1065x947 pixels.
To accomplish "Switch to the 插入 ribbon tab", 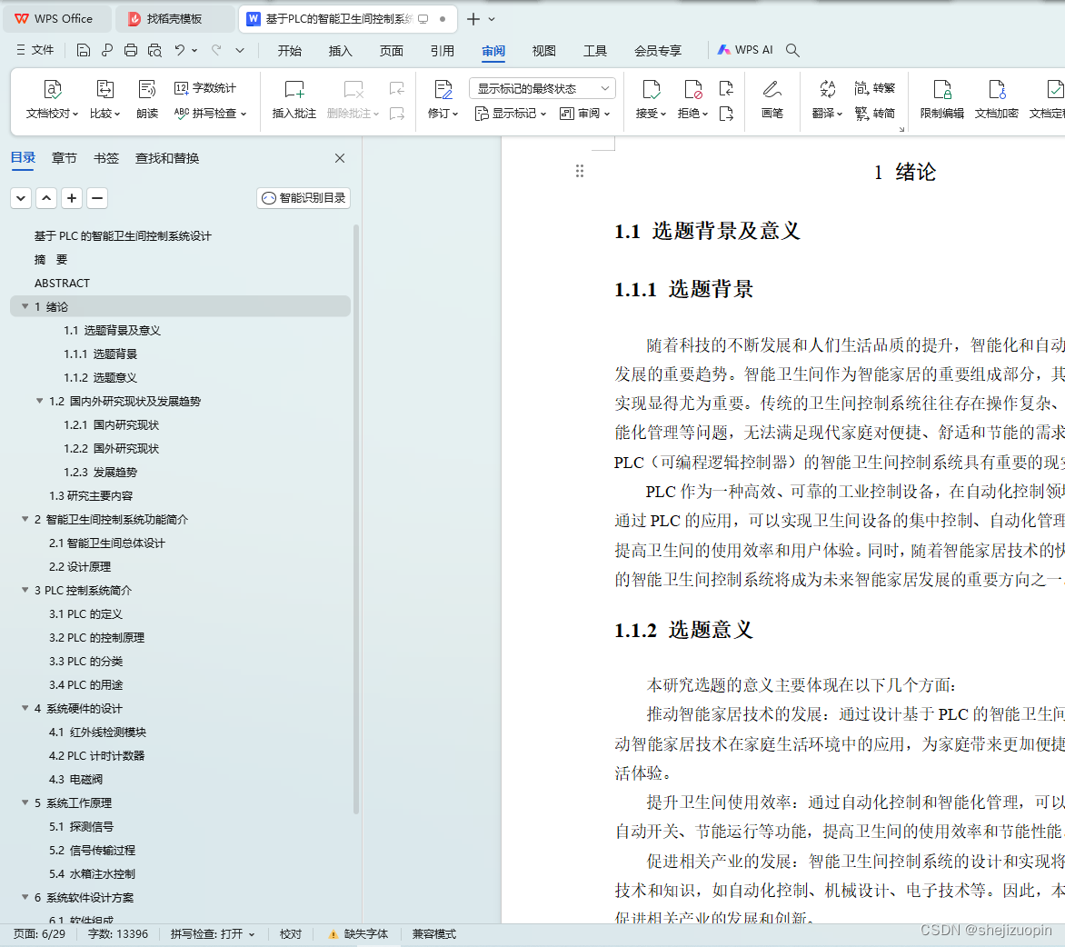I will tap(340, 51).
